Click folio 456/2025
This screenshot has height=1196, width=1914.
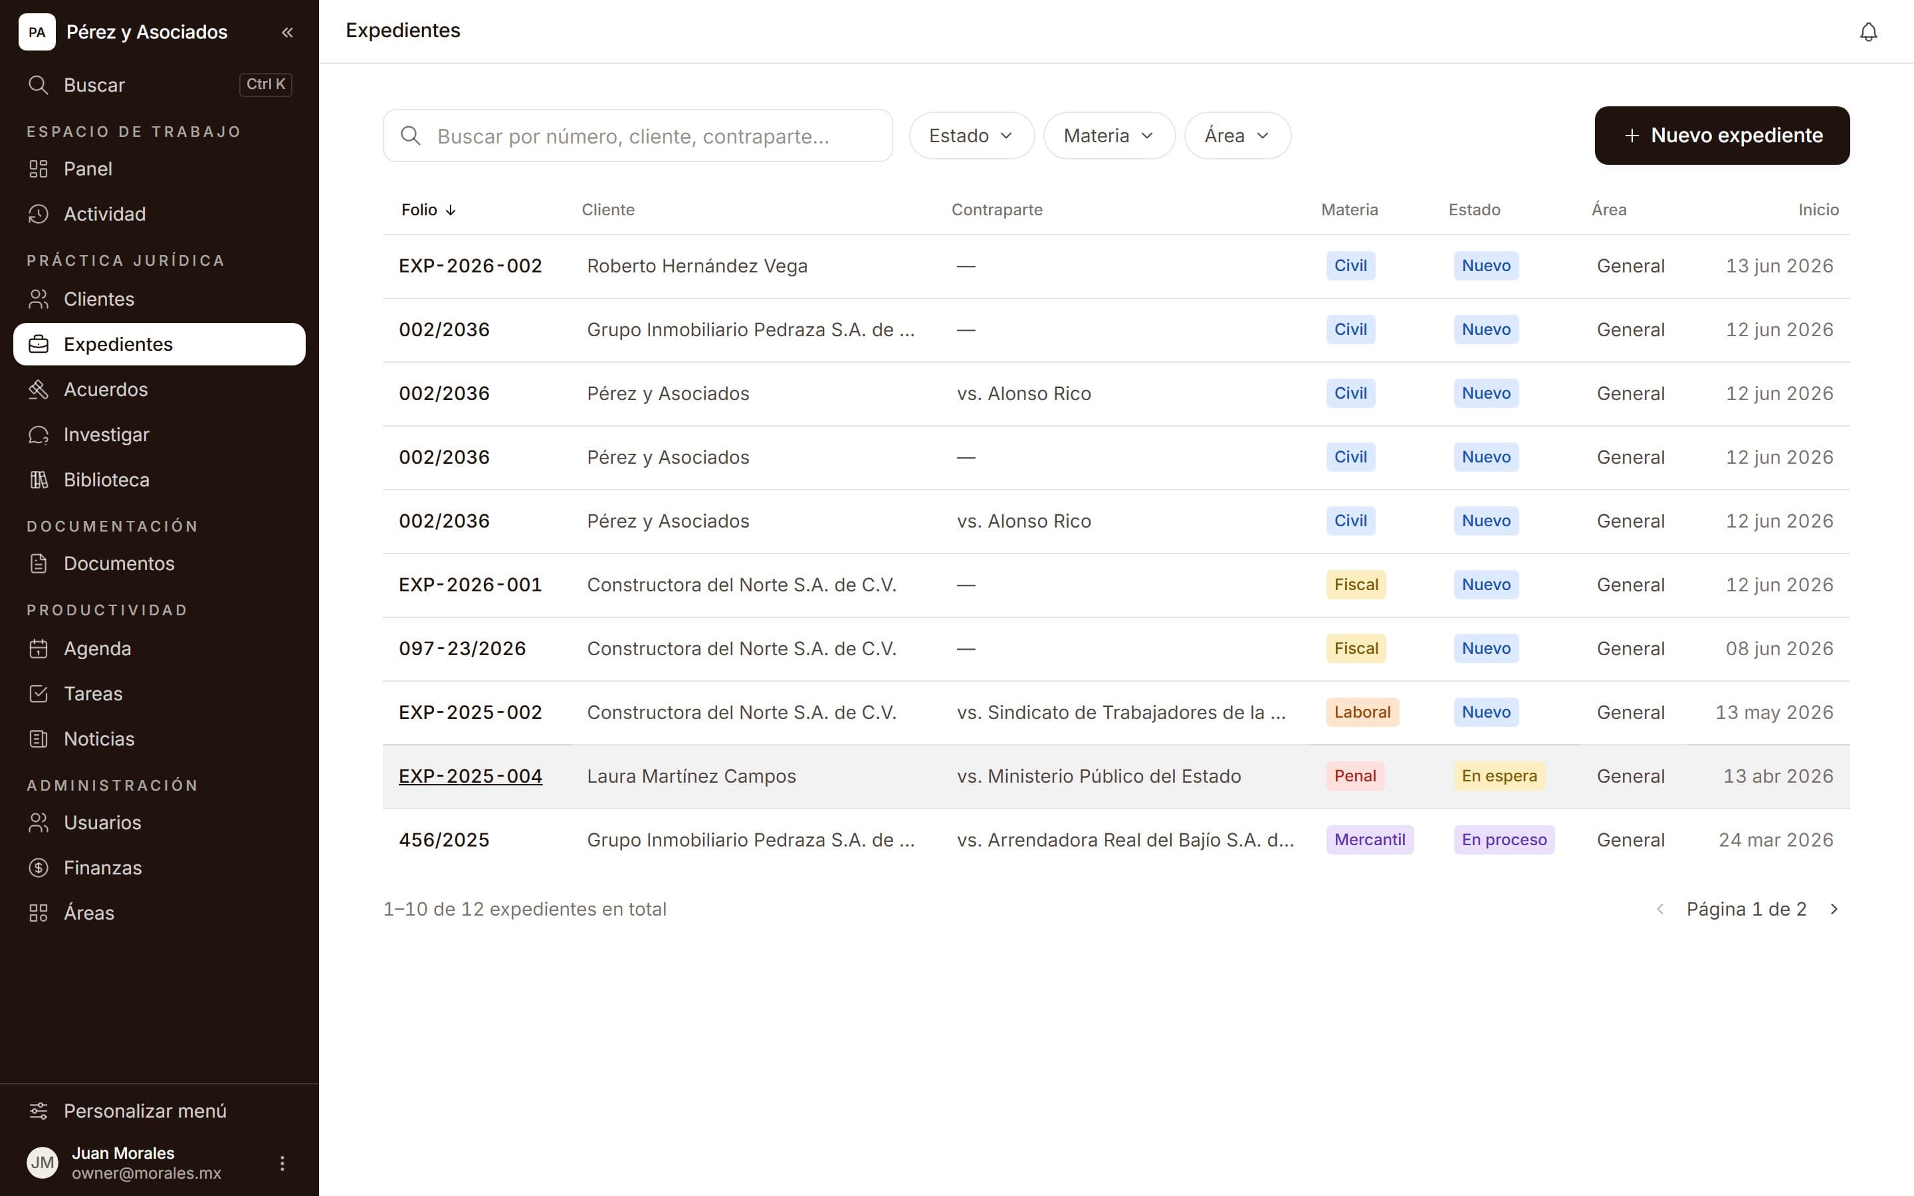coord(444,840)
